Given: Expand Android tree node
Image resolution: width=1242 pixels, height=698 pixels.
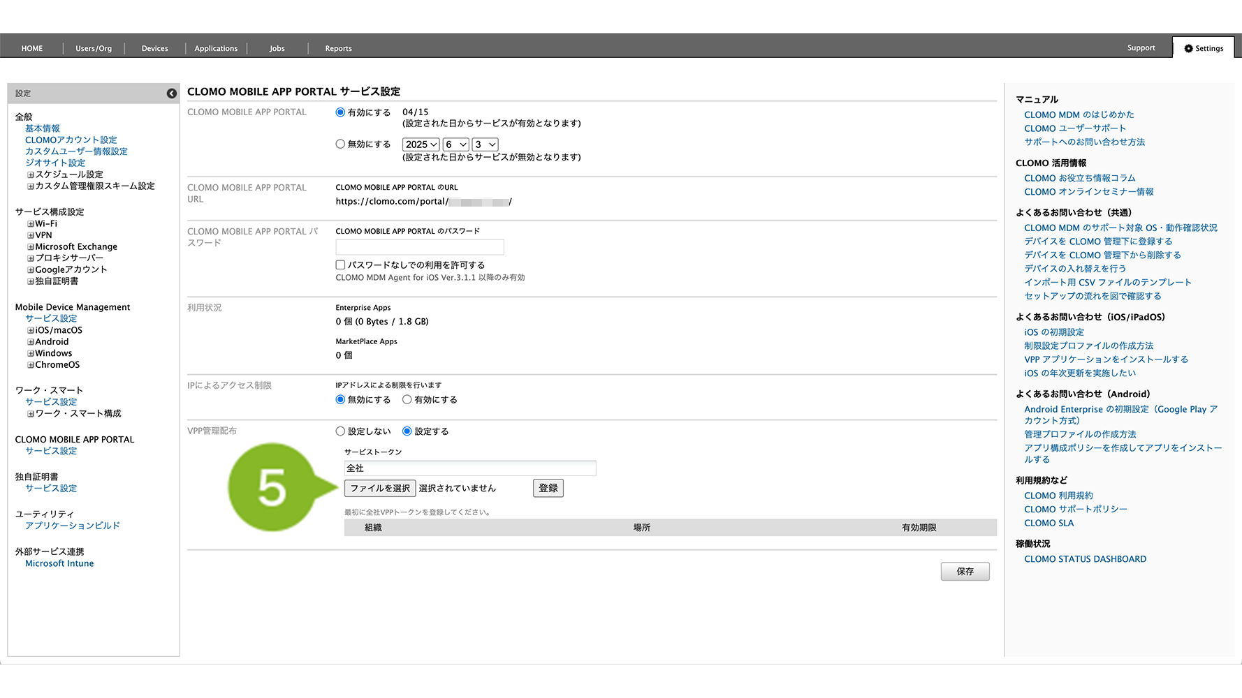Looking at the screenshot, I should click(31, 342).
